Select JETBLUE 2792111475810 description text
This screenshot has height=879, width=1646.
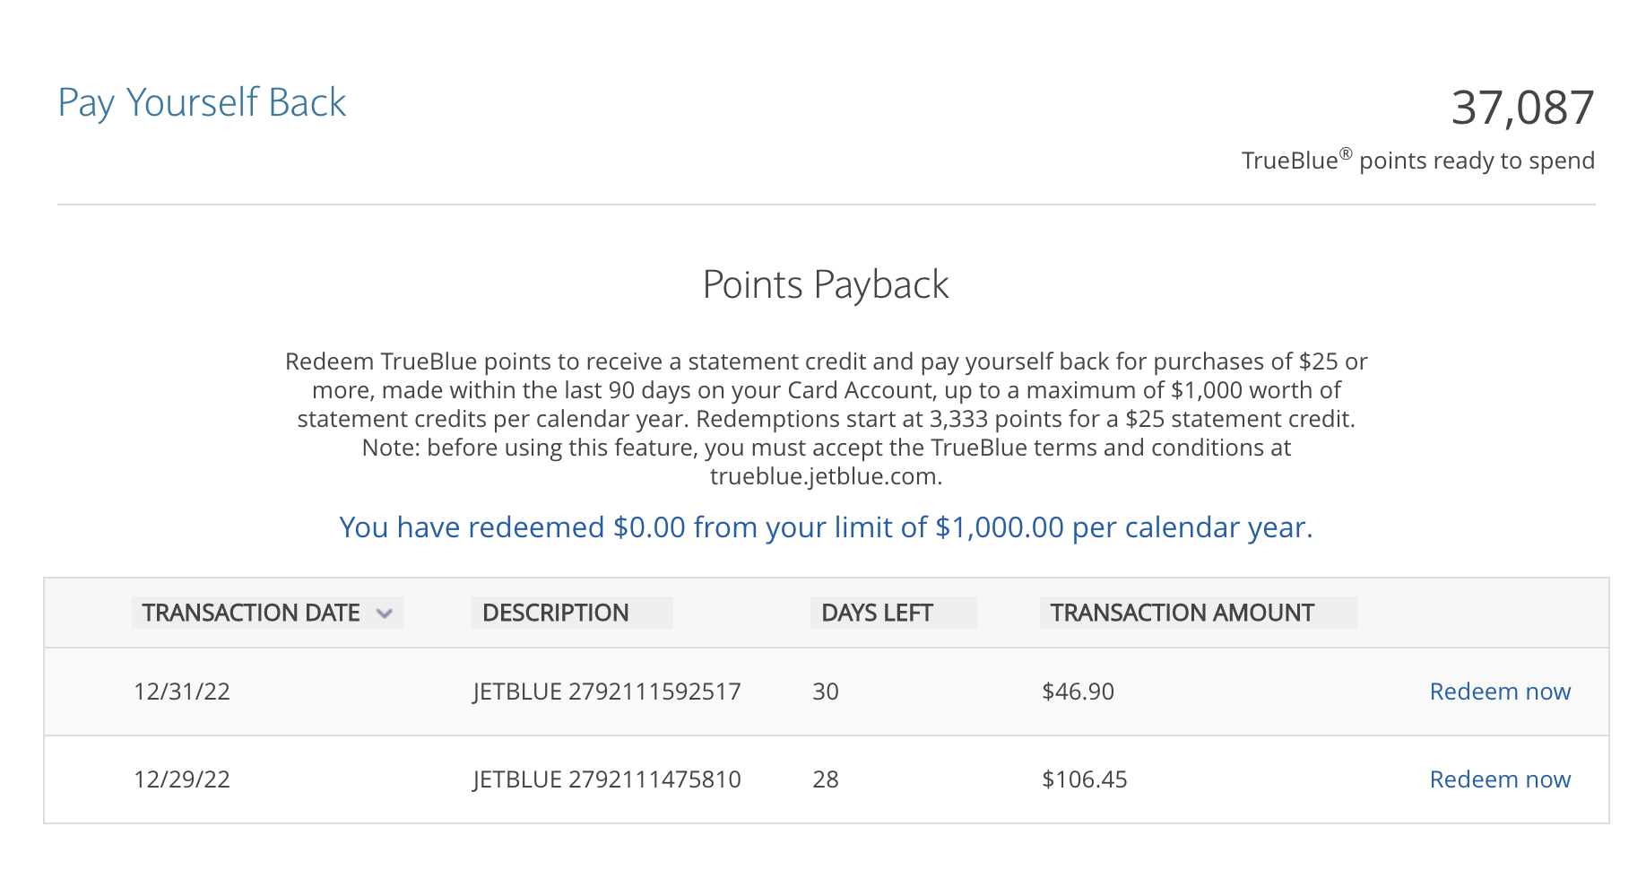607,779
